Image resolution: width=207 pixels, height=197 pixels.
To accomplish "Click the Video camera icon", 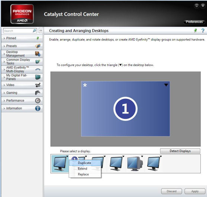I will pos(38,85).
